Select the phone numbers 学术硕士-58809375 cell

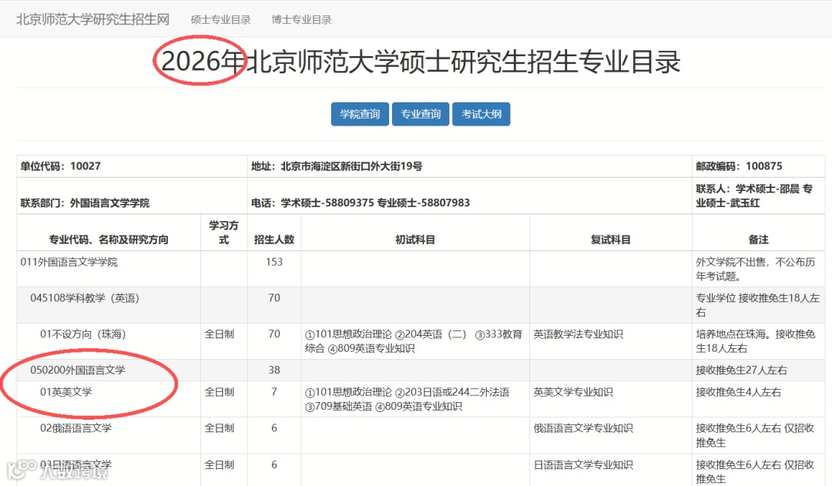[x=470, y=196]
